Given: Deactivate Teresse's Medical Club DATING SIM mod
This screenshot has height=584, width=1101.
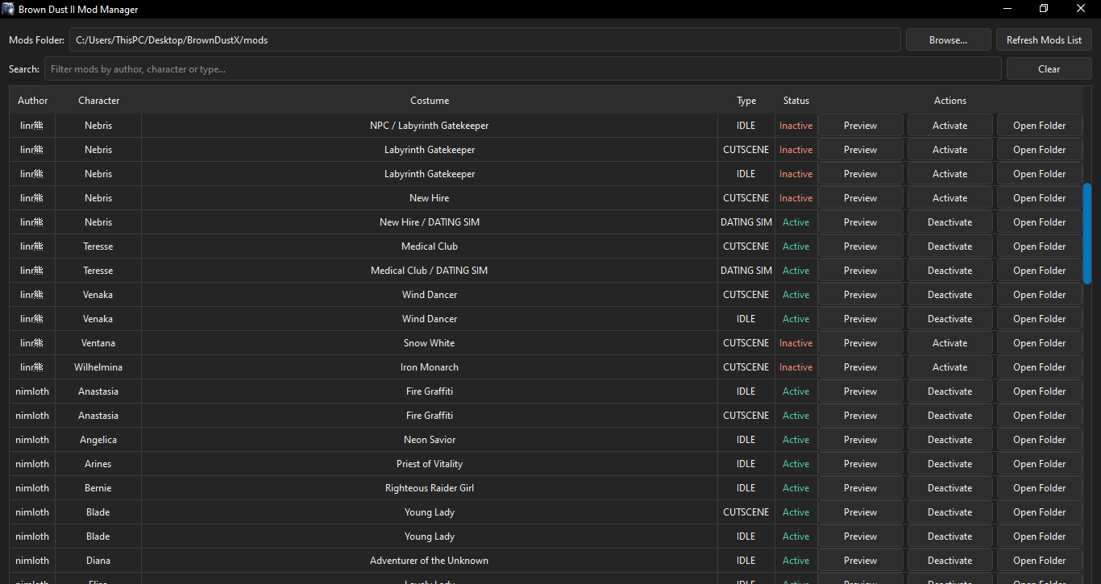Looking at the screenshot, I should [x=949, y=270].
